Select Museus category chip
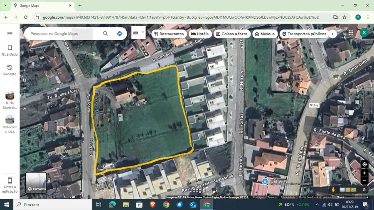The height and width of the screenshot is (210, 374). [265, 34]
